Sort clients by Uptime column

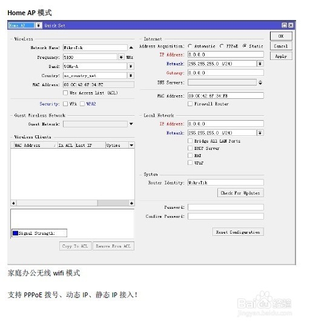(x=117, y=145)
